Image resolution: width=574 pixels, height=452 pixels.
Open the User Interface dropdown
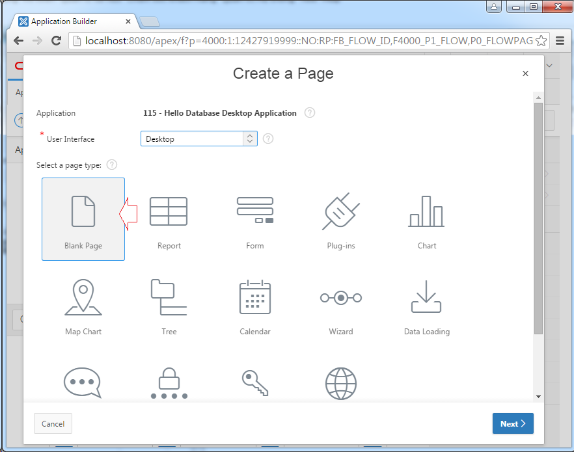click(x=198, y=139)
